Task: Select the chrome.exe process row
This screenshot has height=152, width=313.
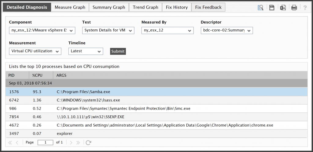Action: pyautogui.click(x=156, y=125)
